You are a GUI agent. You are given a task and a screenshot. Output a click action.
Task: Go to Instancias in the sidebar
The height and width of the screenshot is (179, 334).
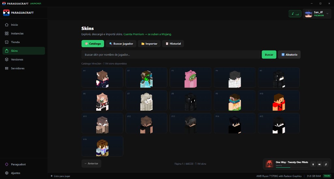(23, 34)
